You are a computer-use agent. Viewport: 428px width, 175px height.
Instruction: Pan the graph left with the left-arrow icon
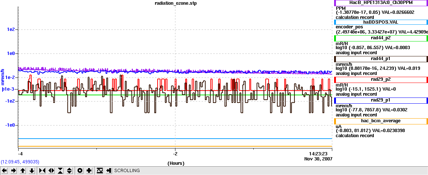[x=5, y=171]
